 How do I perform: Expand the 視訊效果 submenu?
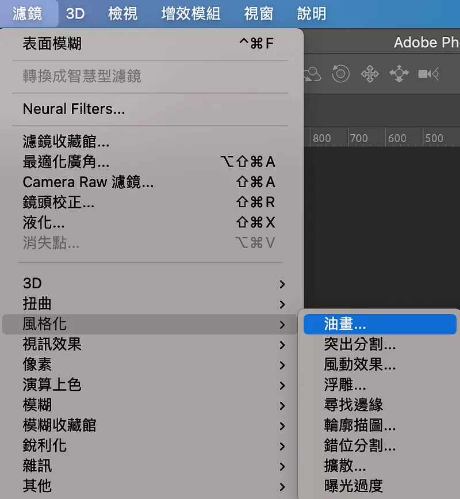(x=150, y=344)
